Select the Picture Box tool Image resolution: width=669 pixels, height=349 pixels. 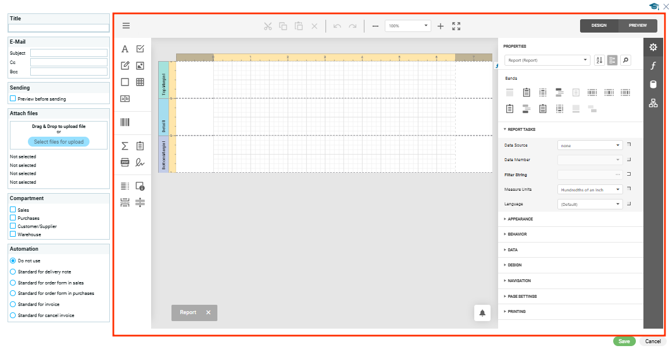[140, 66]
